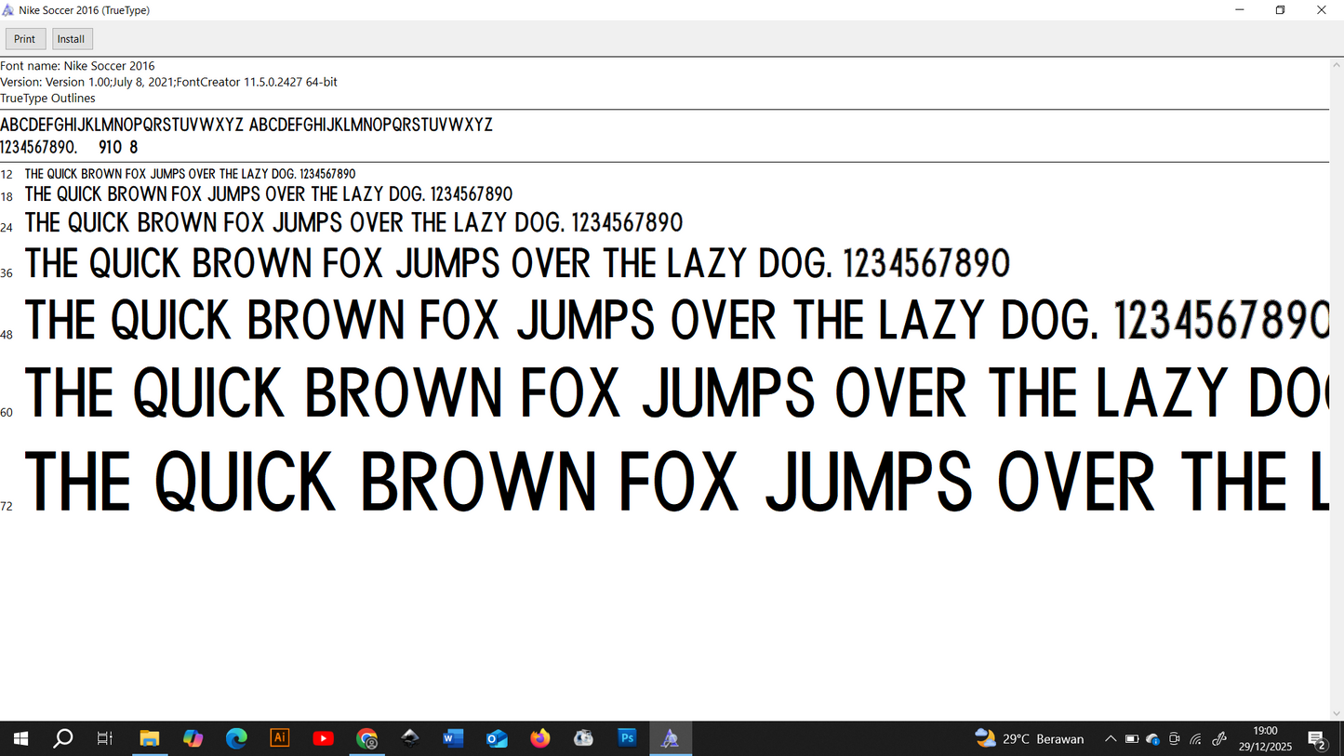Open the taskbar app between Firefox and Photoshop
The image size is (1344, 756).
(x=583, y=738)
